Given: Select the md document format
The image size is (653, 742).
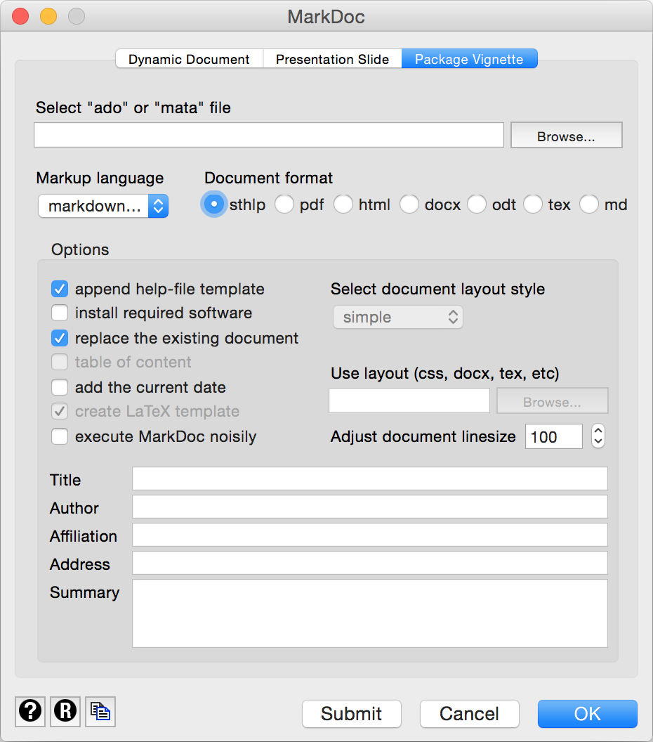Looking at the screenshot, I should (x=589, y=204).
